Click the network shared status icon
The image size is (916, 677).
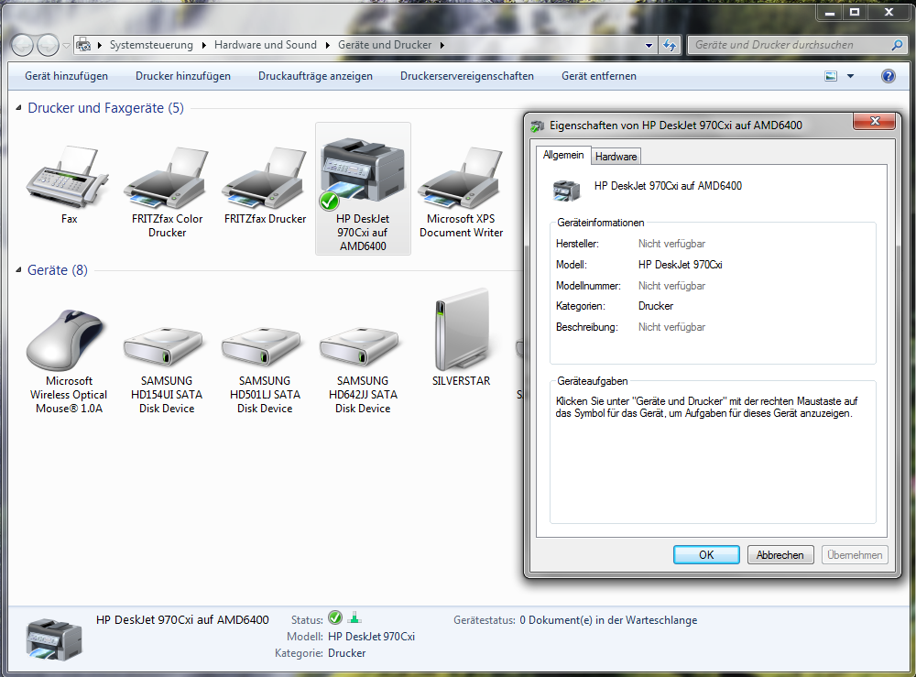coord(354,618)
